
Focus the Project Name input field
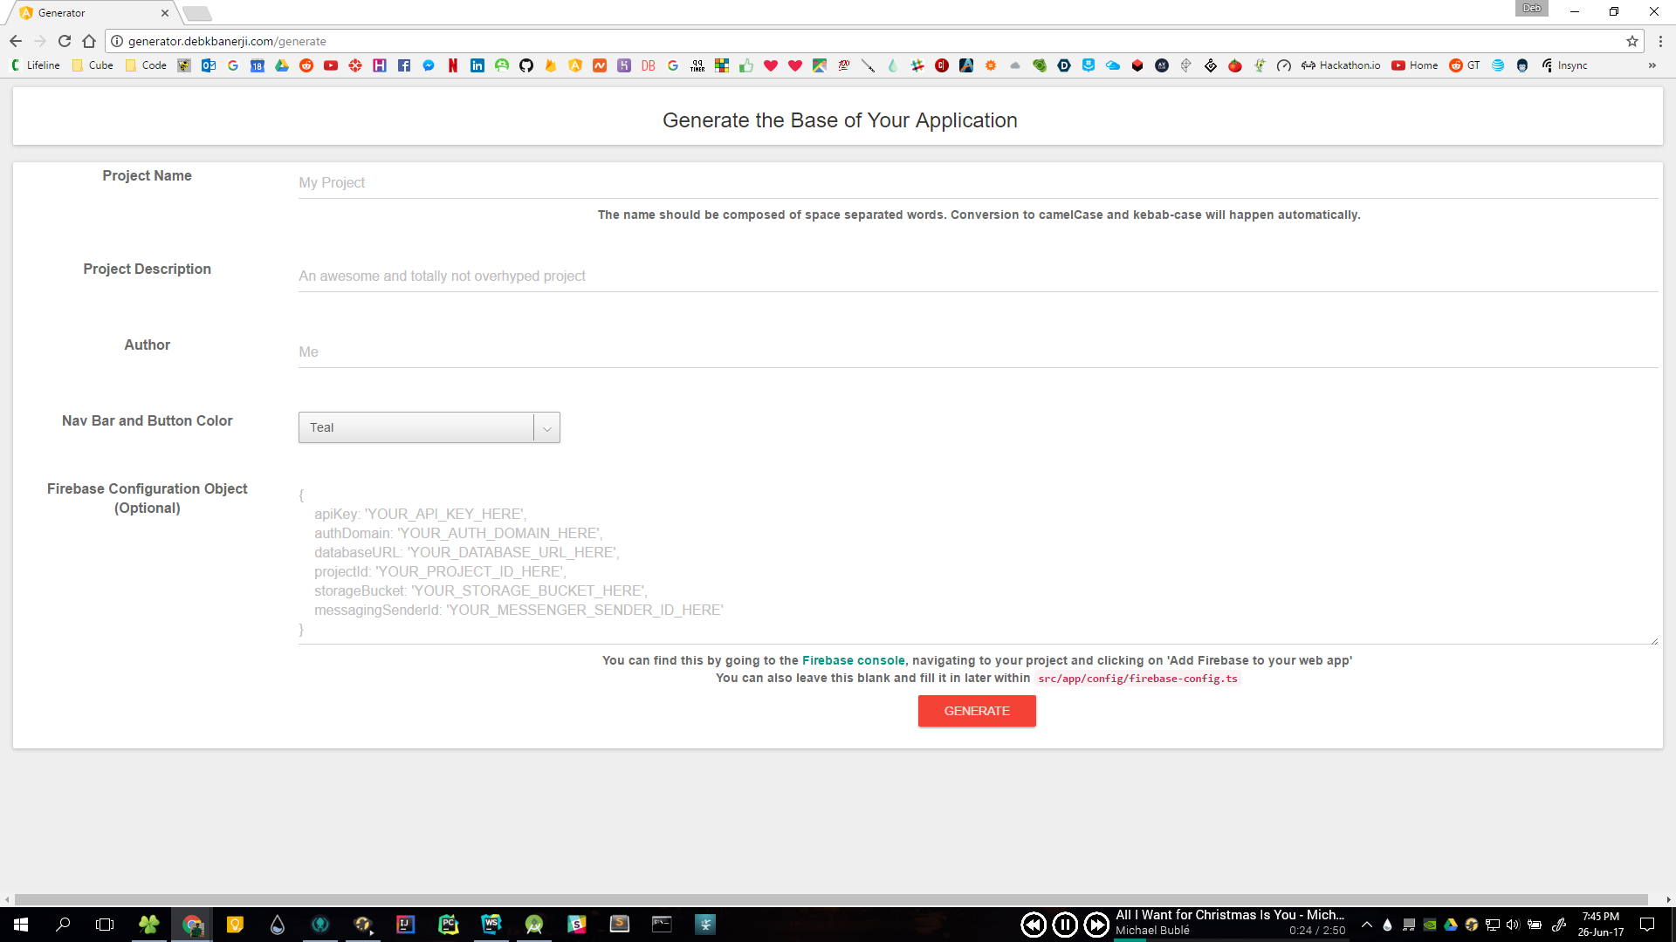pyautogui.click(x=978, y=183)
